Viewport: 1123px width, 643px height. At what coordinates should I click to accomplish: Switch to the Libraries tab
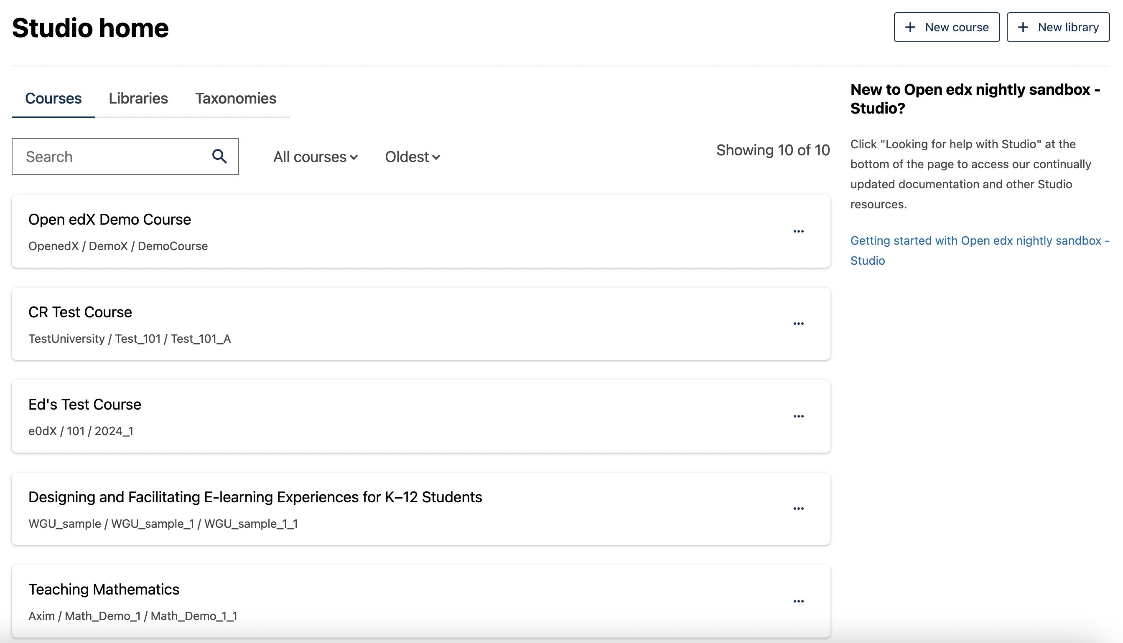click(138, 98)
